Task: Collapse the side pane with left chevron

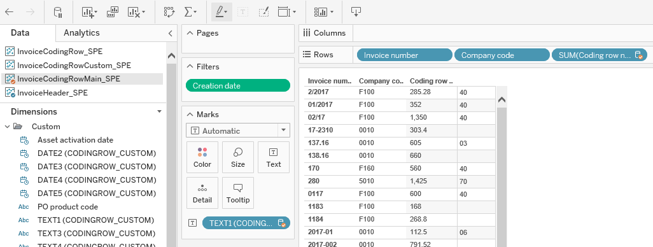Action: click(170, 33)
